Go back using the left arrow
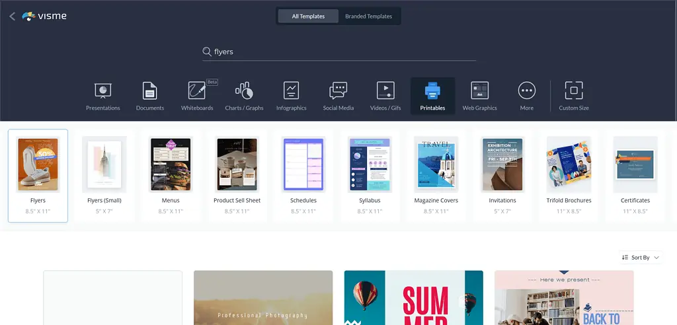677x325 pixels. pos(12,17)
